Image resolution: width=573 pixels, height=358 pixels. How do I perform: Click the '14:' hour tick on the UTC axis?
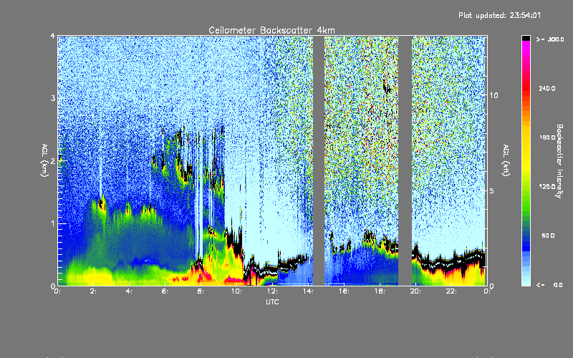tap(308, 291)
